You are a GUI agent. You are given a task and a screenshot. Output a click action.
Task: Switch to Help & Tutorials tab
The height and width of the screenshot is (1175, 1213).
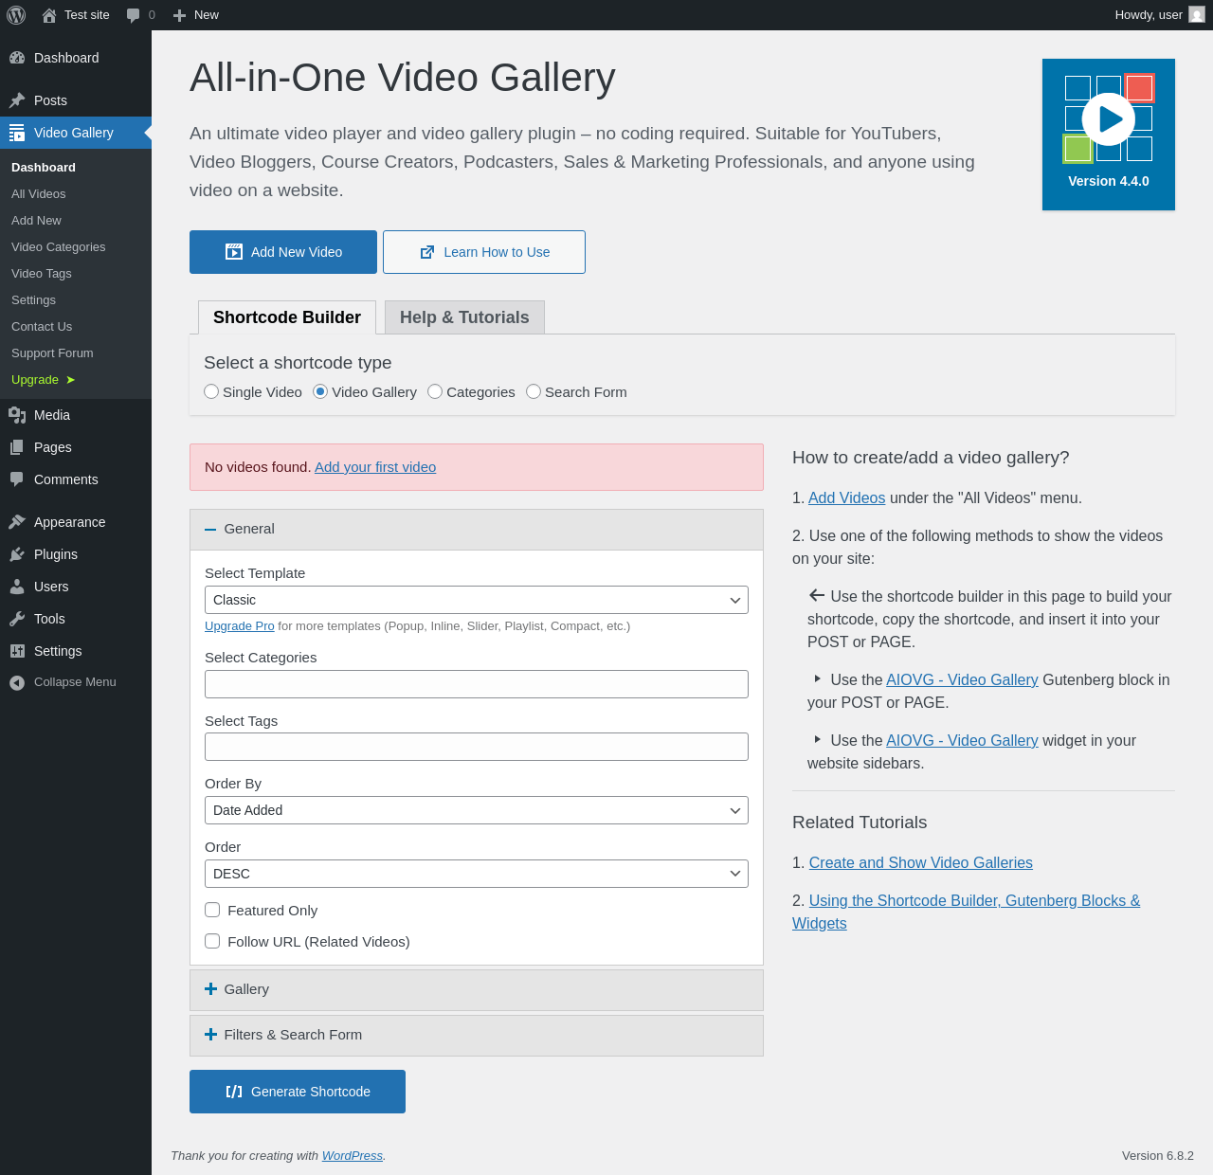pyautogui.click(x=464, y=317)
